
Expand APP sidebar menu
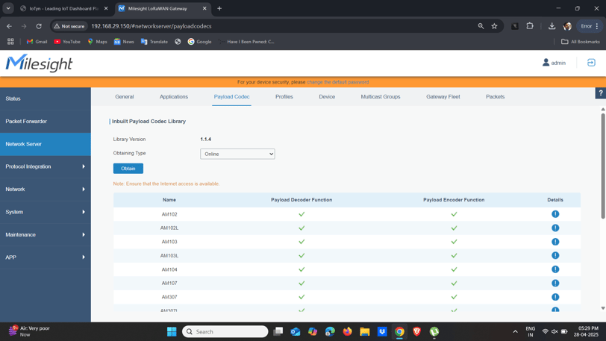pyautogui.click(x=46, y=257)
